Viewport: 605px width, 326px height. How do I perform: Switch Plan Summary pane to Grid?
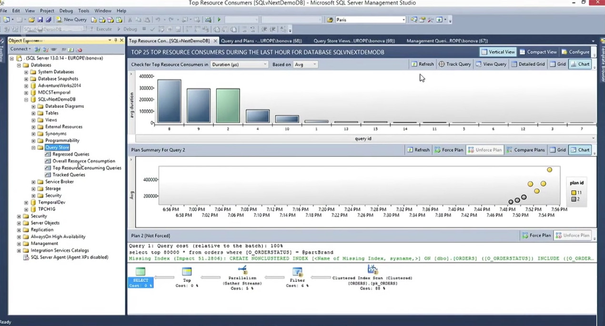557,150
